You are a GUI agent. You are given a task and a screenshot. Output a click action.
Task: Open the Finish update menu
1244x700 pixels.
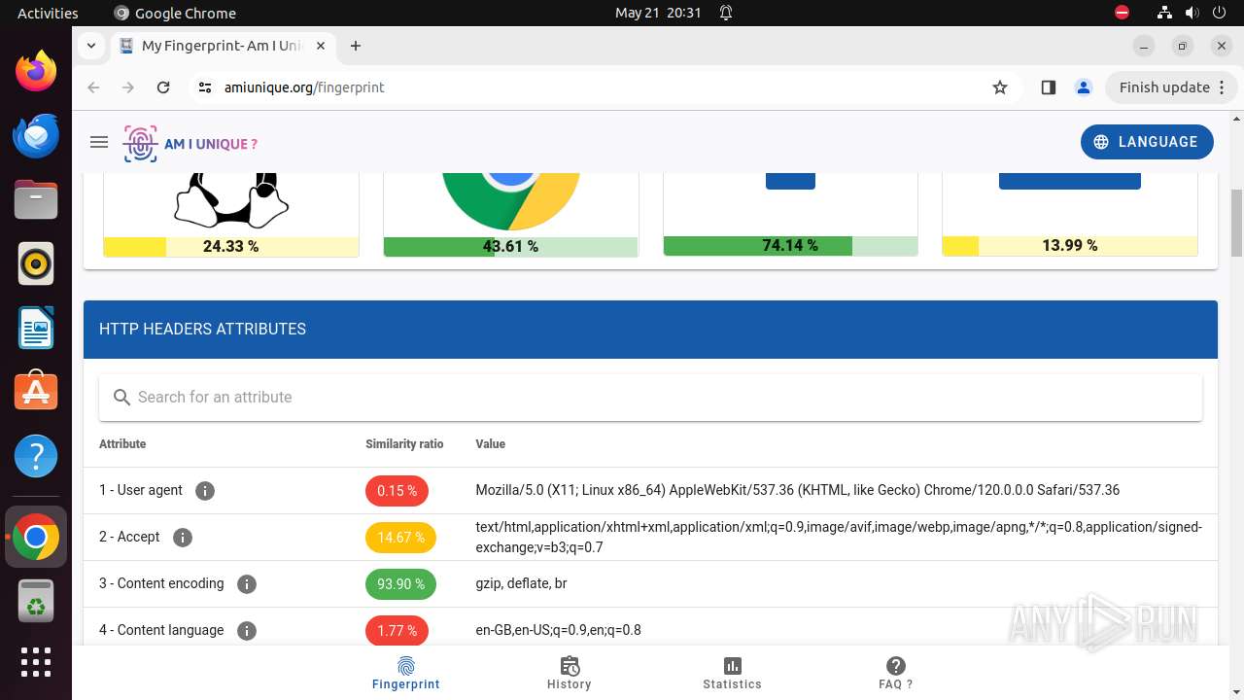coord(1171,87)
